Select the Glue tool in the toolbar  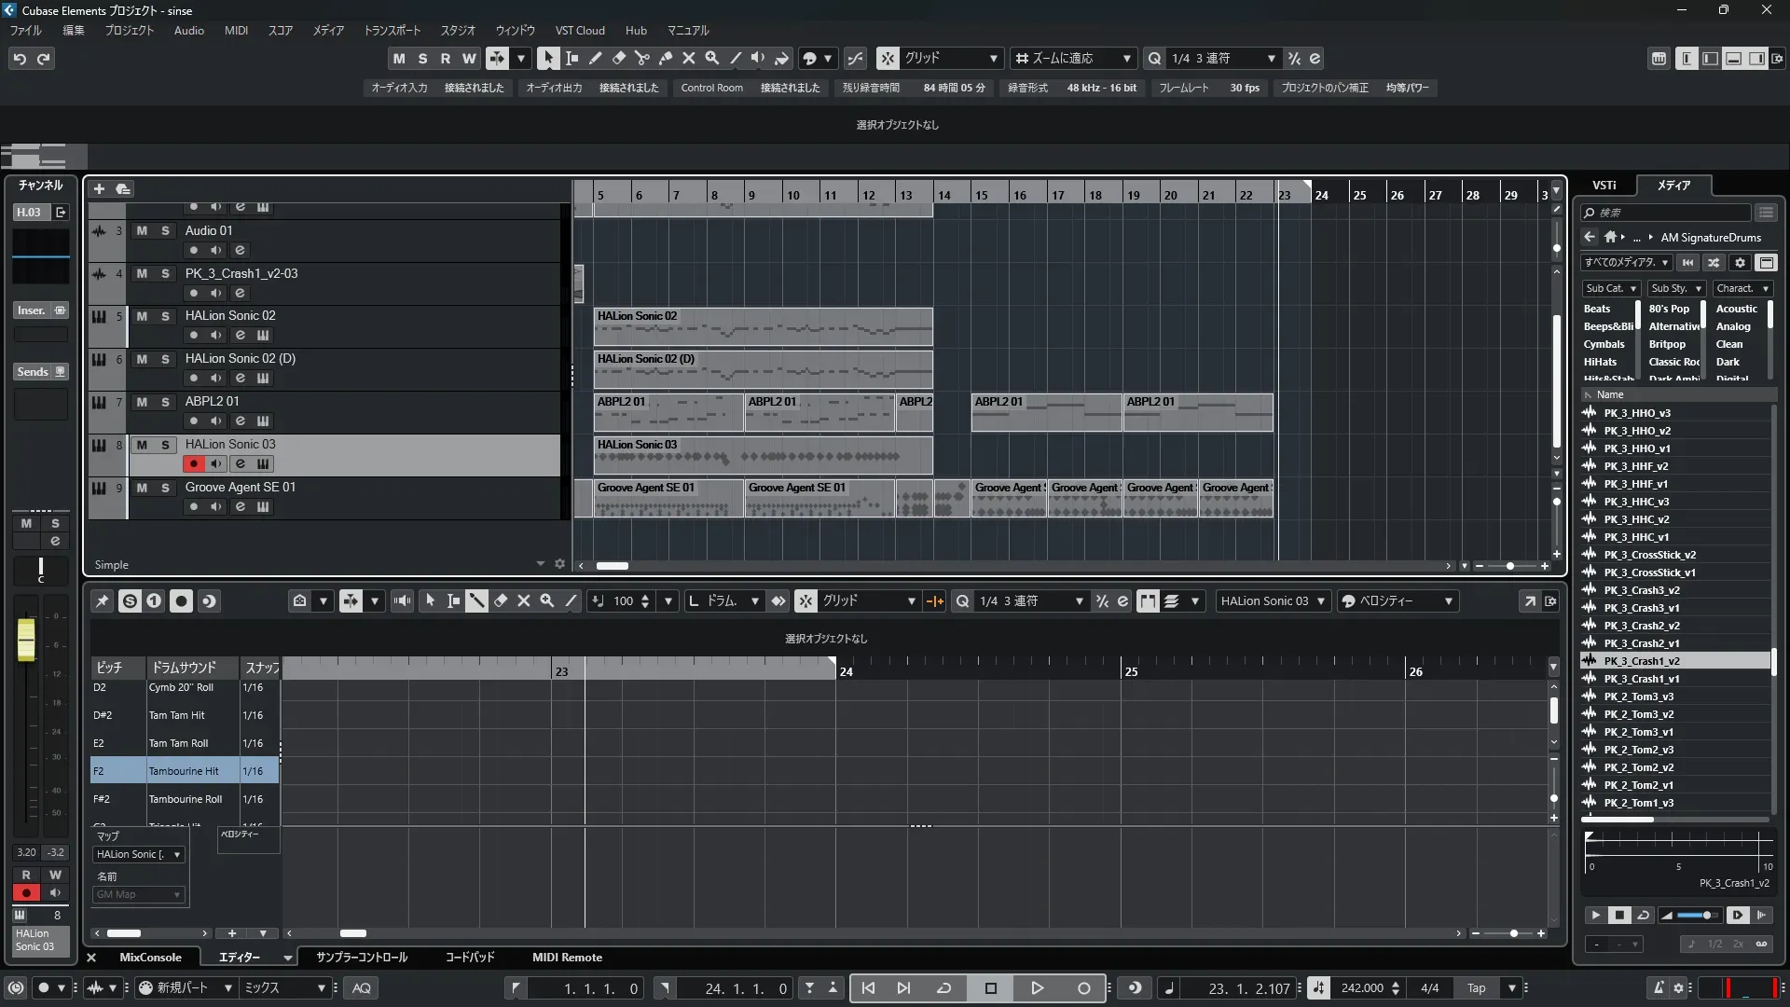click(666, 58)
